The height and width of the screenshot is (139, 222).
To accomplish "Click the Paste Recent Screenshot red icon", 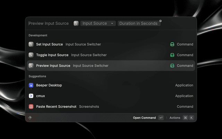I will click(31, 107).
